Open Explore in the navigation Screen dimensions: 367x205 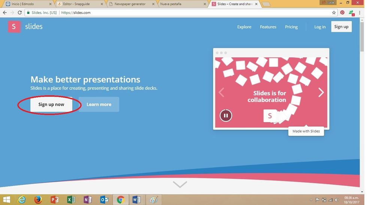(x=244, y=27)
